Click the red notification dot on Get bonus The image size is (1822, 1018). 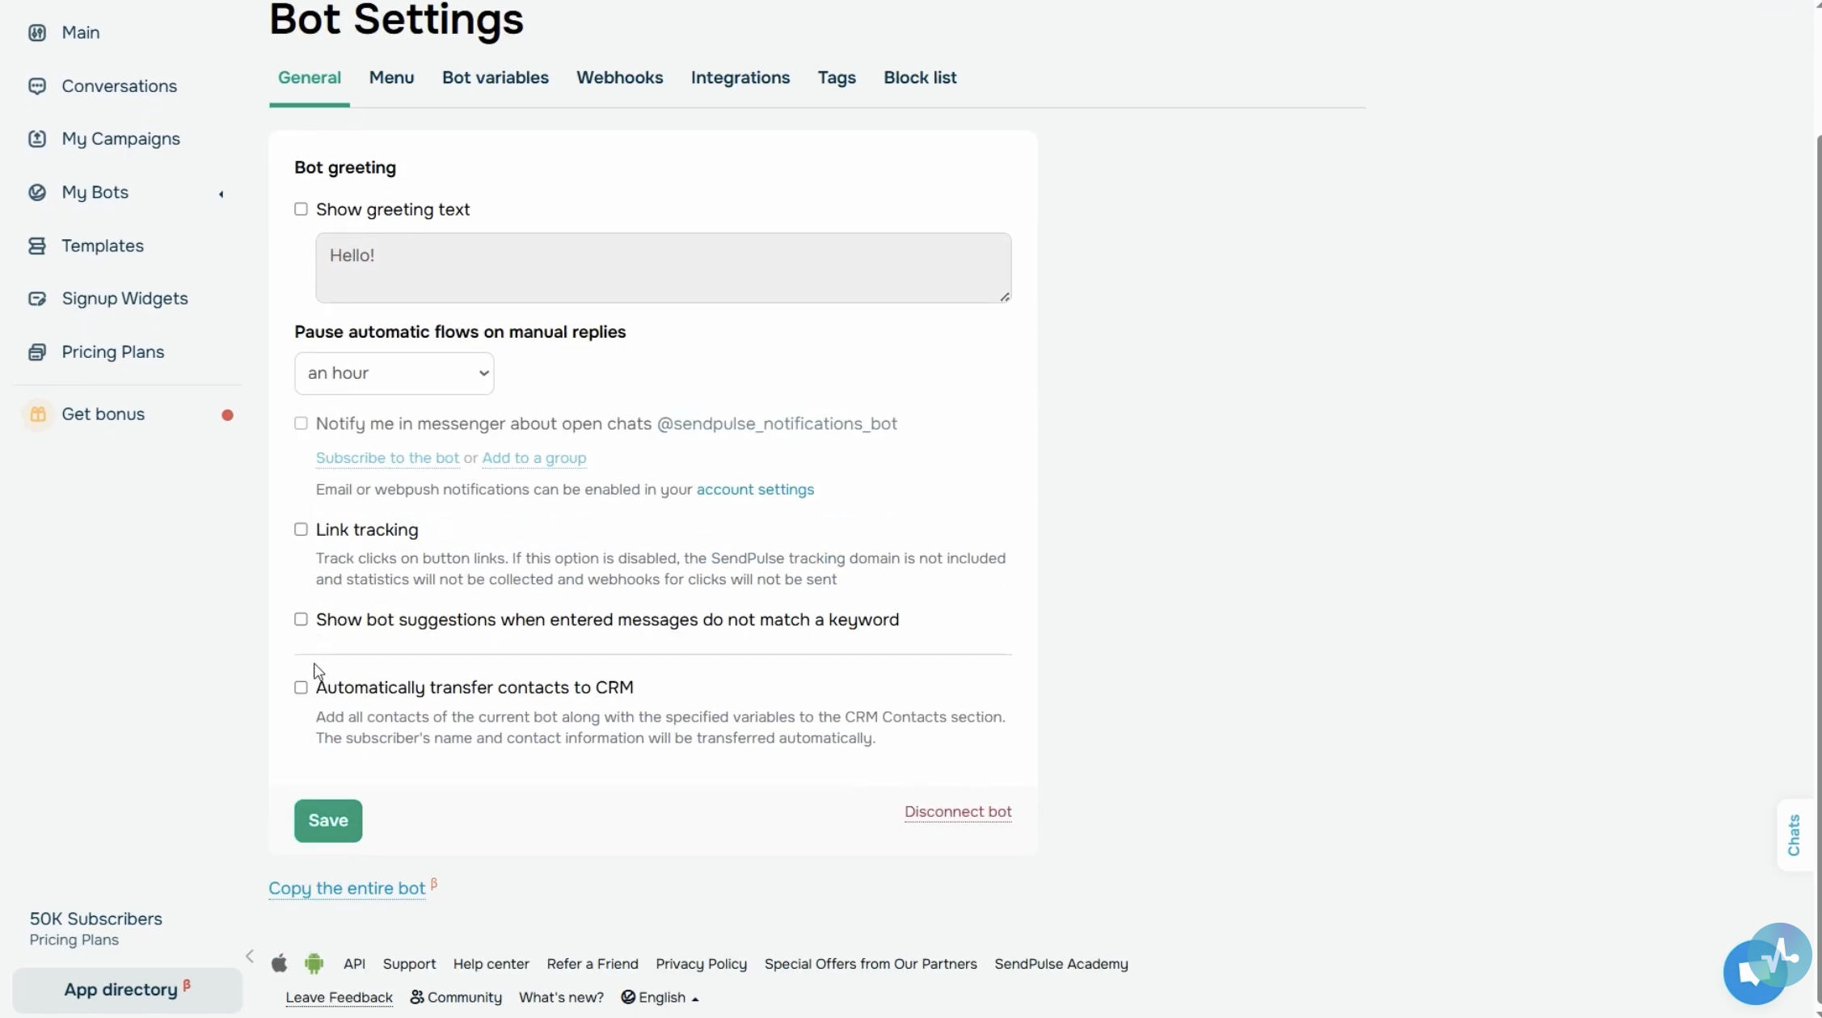[228, 415]
